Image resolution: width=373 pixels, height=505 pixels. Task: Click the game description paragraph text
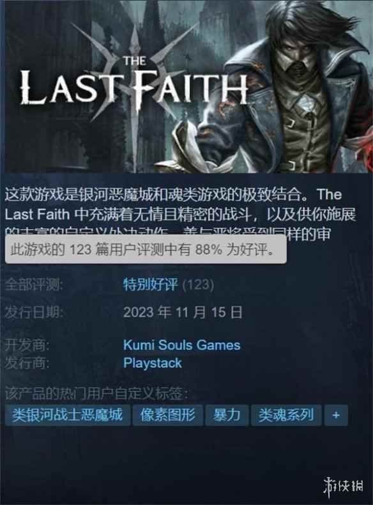pyautogui.click(x=180, y=214)
